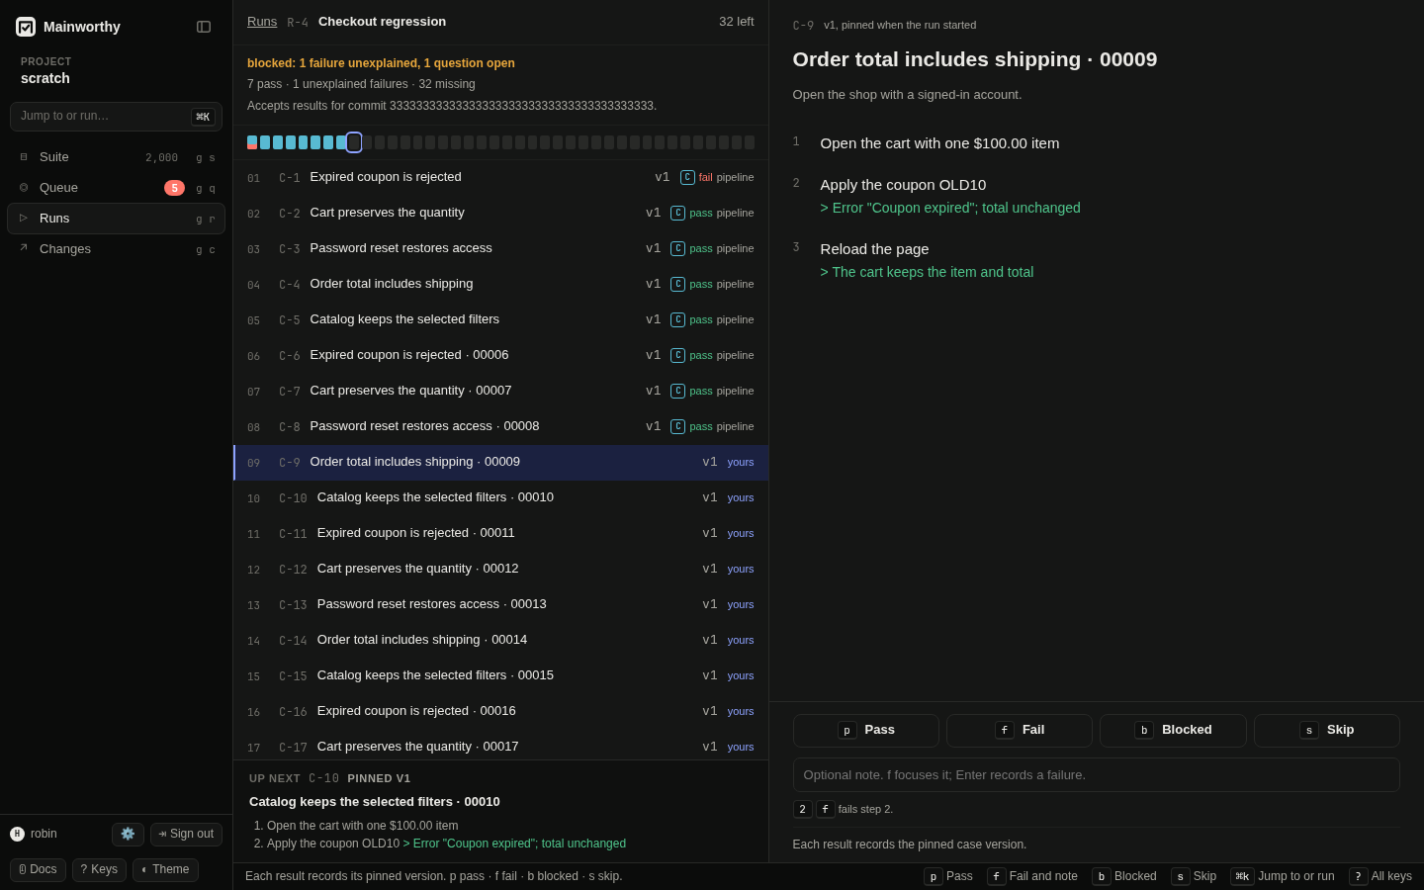Click robin's user avatar

[x=17, y=834]
